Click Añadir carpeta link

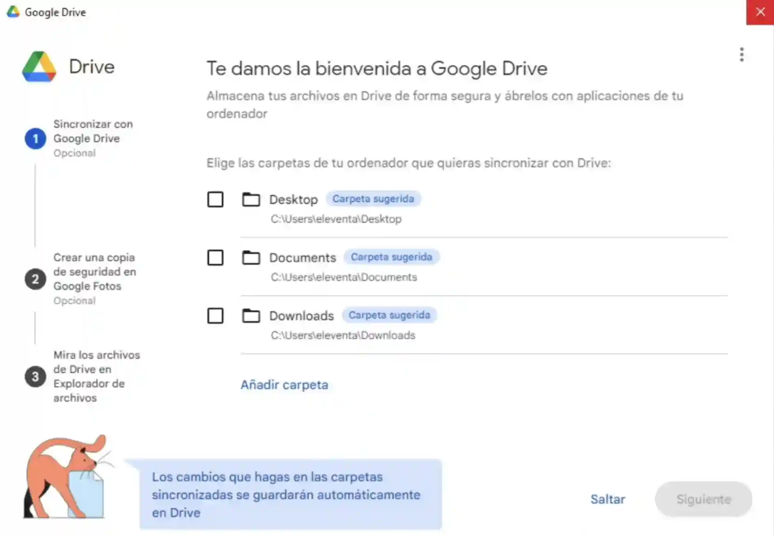point(284,385)
